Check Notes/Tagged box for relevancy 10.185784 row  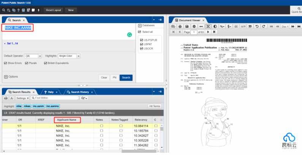tap(121, 131)
